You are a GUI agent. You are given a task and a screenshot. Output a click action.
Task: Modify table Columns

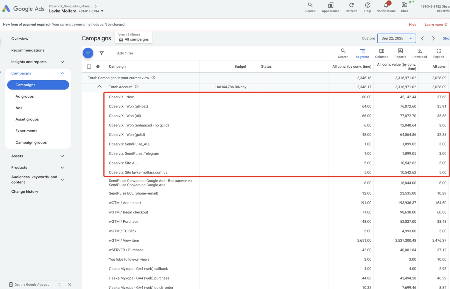[x=381, y=53]
